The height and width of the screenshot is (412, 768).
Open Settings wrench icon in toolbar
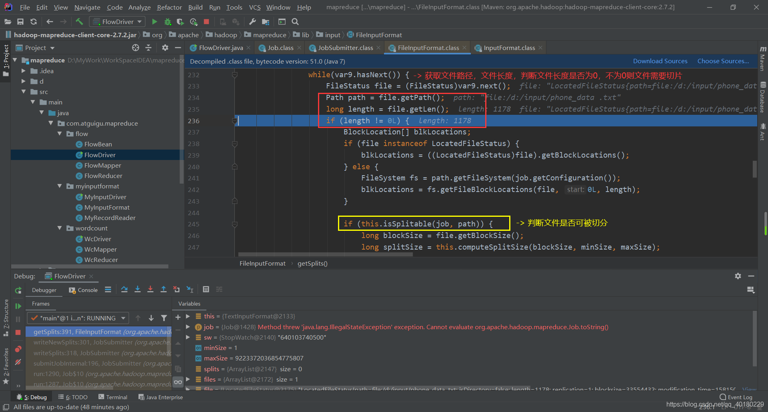(252, 22)
